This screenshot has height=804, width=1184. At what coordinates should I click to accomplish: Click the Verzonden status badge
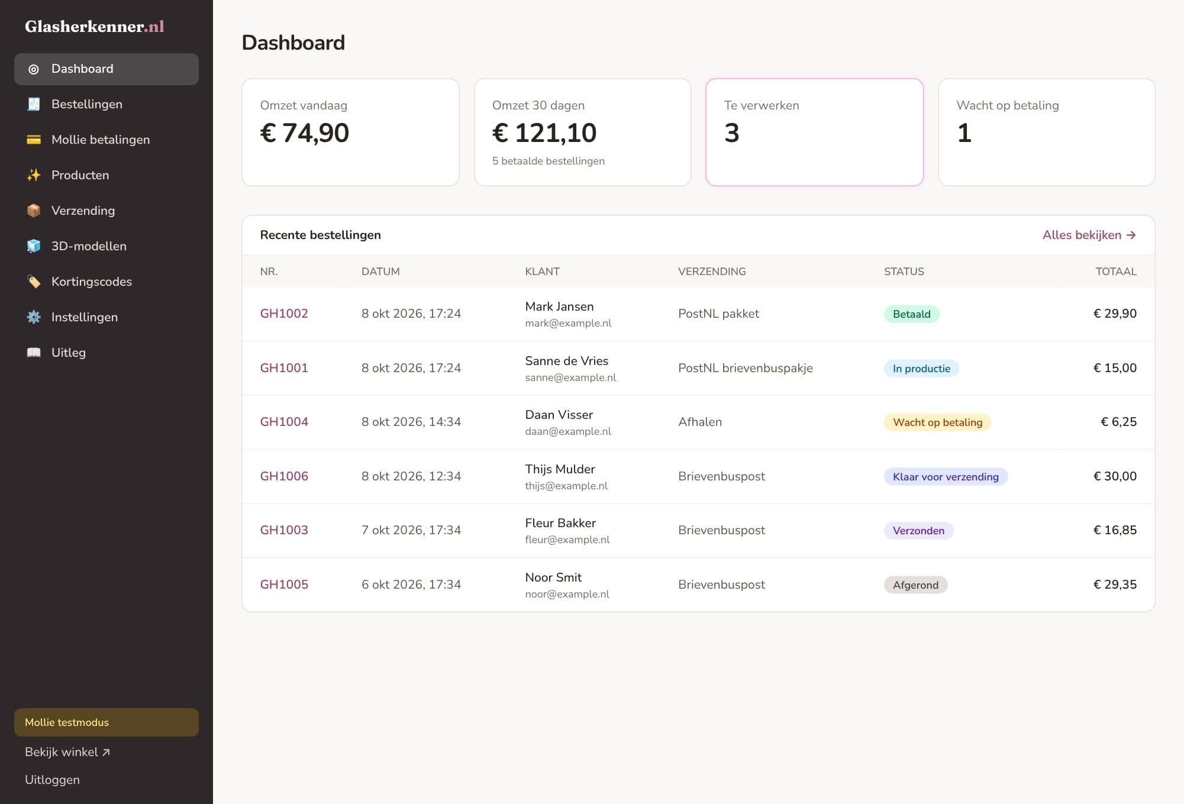pos(918,531)
